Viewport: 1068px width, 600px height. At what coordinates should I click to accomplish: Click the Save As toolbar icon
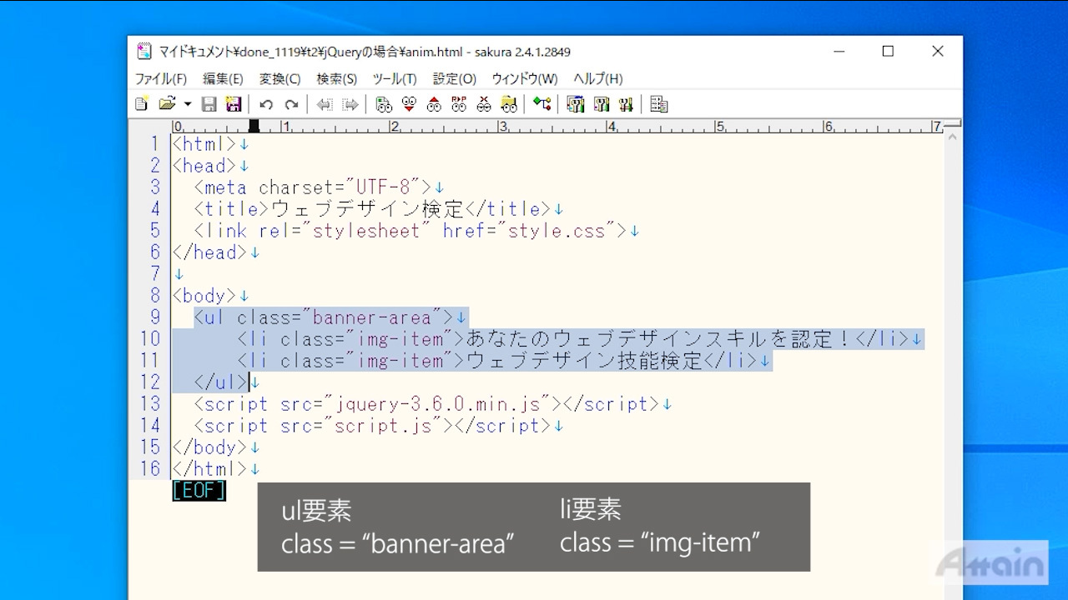point(234,104)
